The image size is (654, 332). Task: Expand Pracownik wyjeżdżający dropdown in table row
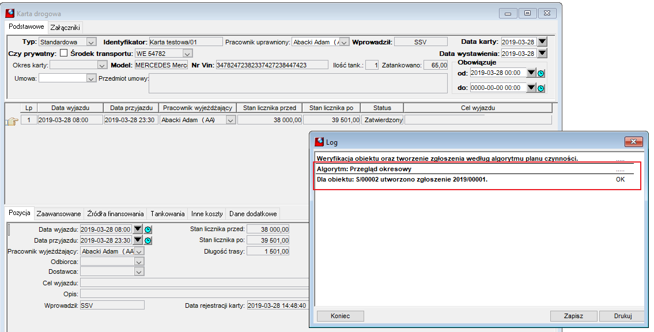230,120
